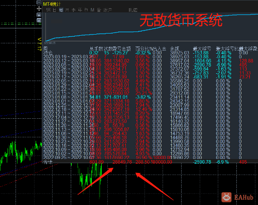Click the percentage 25.21 %
The width and height of the screenshot is (258, 205).
tap(144, 93)
